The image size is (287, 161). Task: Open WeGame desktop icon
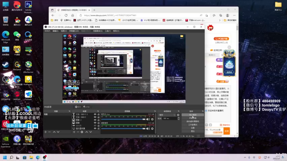click(17, 66)
